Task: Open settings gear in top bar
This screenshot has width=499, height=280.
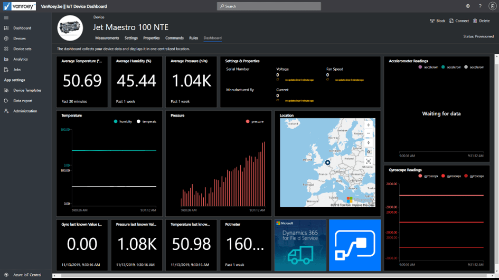Action: [468, 6]
